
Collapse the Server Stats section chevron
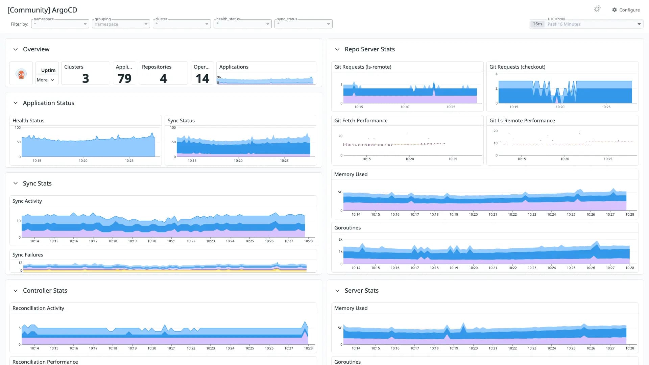click(337, 291)
